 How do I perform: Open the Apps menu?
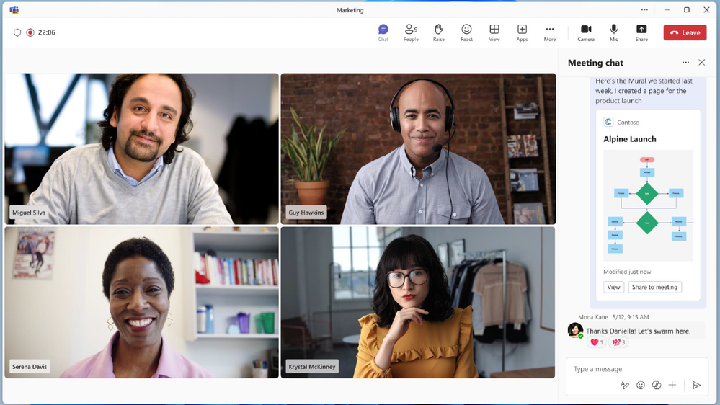[x=522, y=32]
